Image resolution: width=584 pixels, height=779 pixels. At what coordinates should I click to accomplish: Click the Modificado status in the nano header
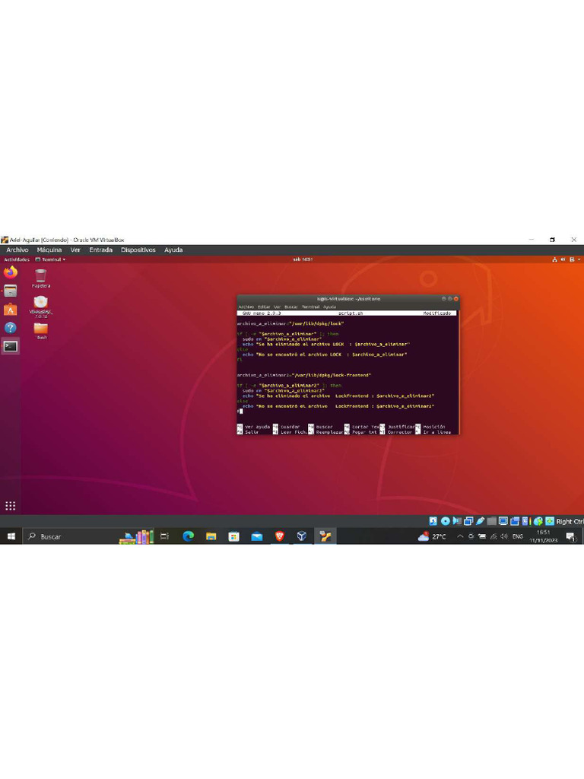click(x=437, y=313)
